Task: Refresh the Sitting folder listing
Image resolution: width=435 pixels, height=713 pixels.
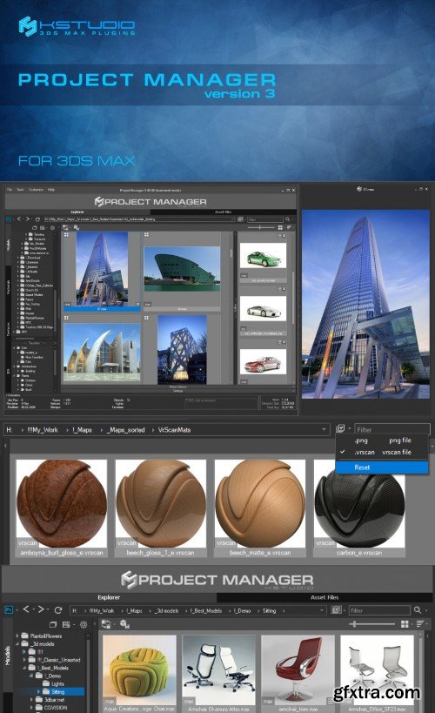Action: 58,609
